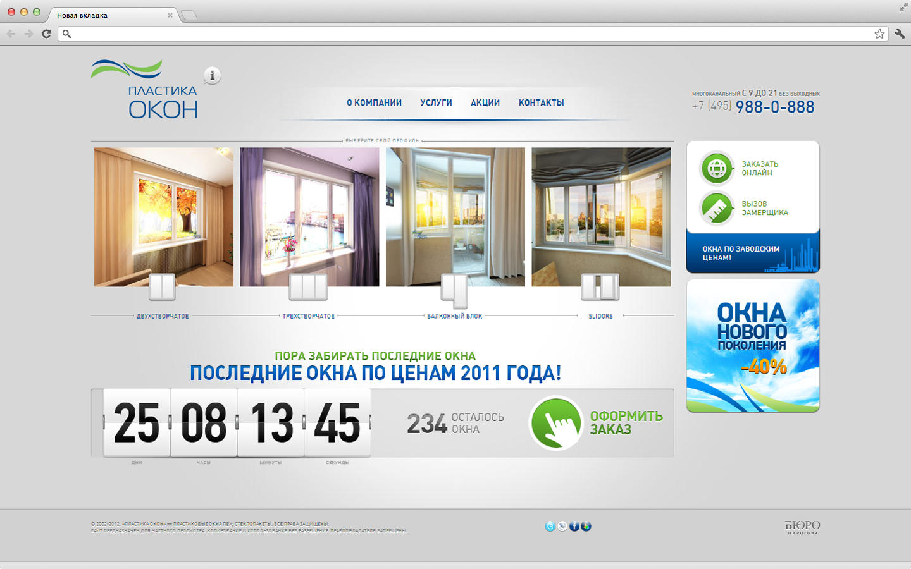Open Facebook via footer icon
This screenshot has height=569, width=911.
click(574, 527)
